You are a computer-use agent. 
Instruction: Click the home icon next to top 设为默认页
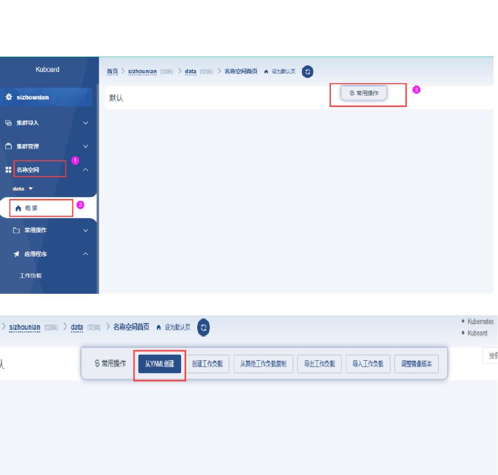pos(266,71)
